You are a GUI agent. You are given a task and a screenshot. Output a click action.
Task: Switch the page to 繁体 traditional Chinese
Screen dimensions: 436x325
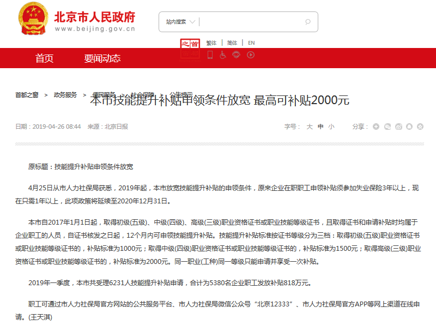click(211, 43)
